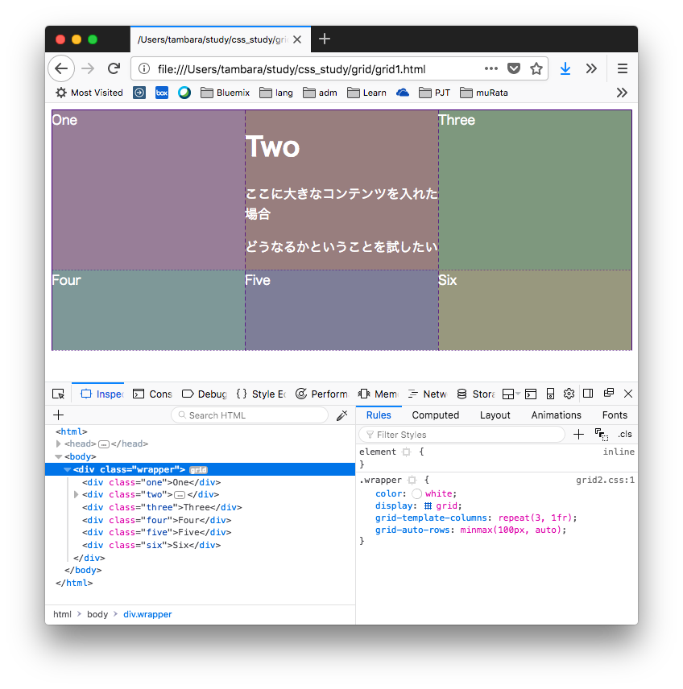
Task: Focus the Search HTML field
Action: (x=250, y=415)
